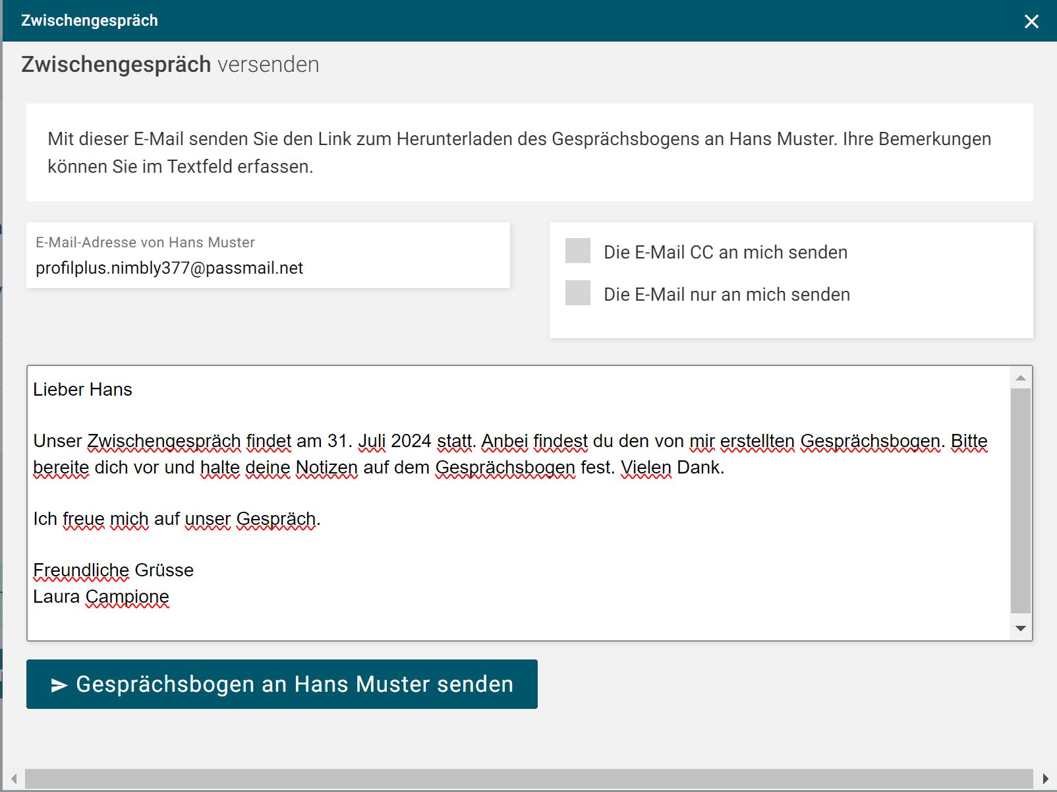1057x792 pixels.
Task: Click the bottom horizontal scrollbar track
Action: coord(528,779)
